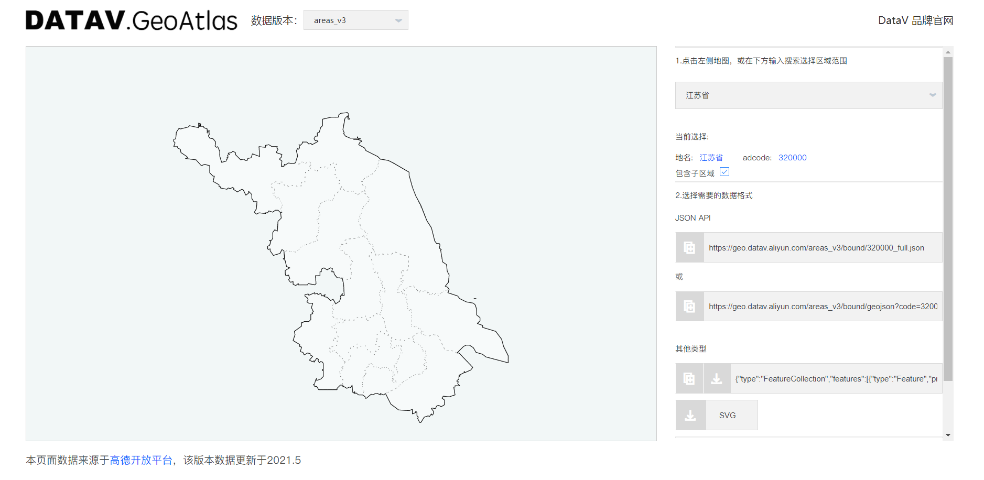Click the 2.选择需要的数据格式 step heading
The image size is (984, 480).
click(x=713, y=195)
